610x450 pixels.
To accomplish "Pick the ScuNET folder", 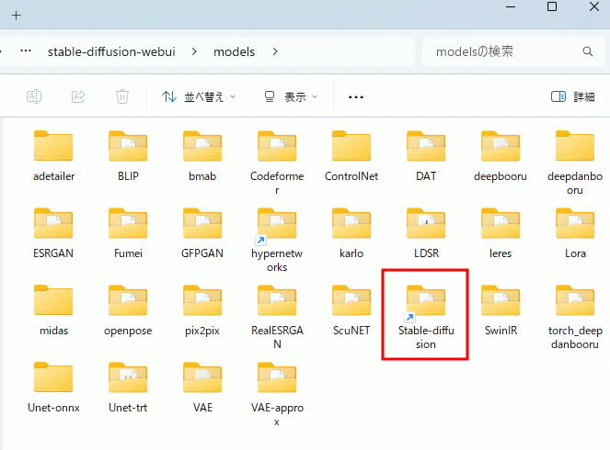I will (x=351, y=310).
